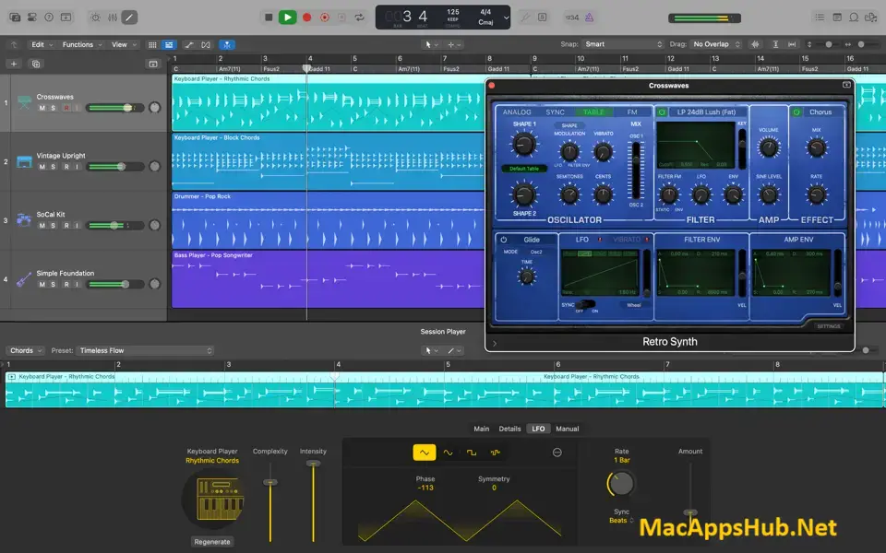Mute the Crosswaves track
The image size is (886, 553).
42,108
